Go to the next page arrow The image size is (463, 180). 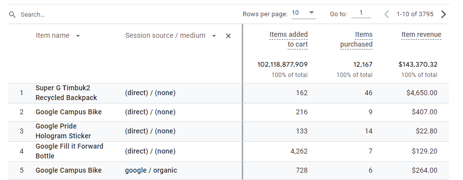click(x=443, y=14)
